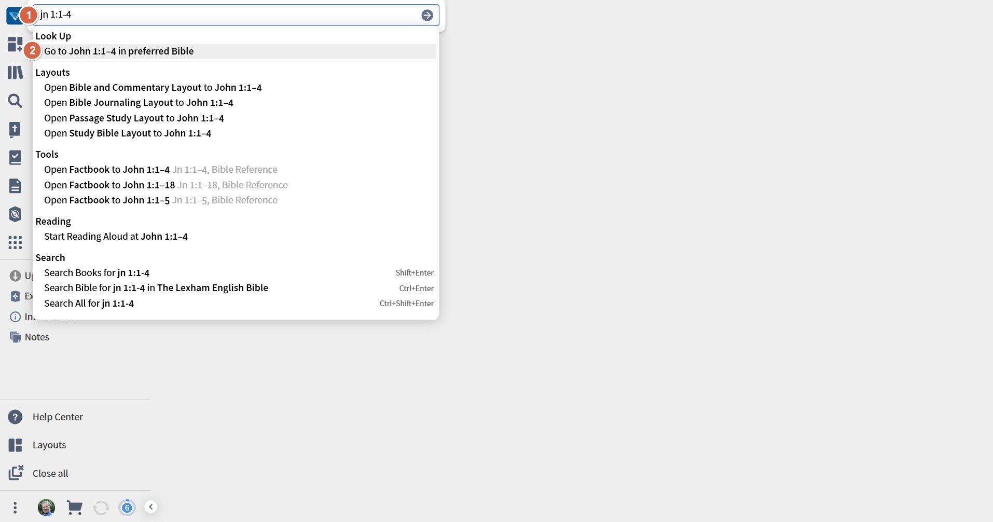
Task: Click the sync refresh icon
Action: [x=101, y=507]
